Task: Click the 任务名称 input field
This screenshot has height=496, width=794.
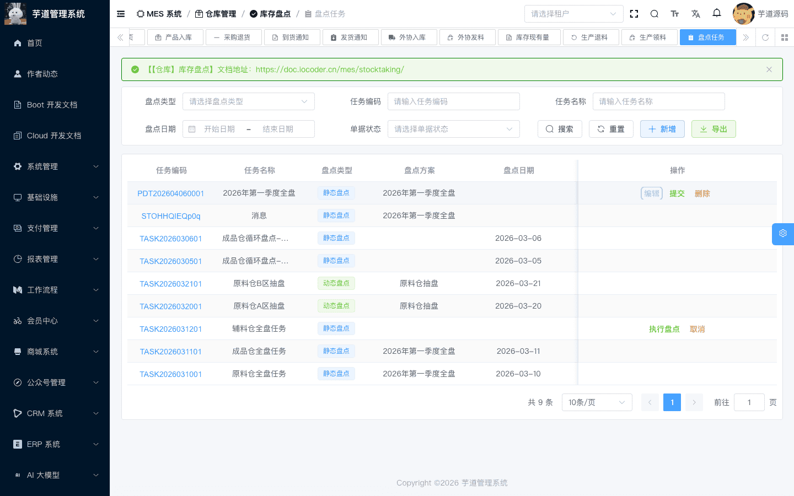Action: pyautogui.click(x=658, y=101)
